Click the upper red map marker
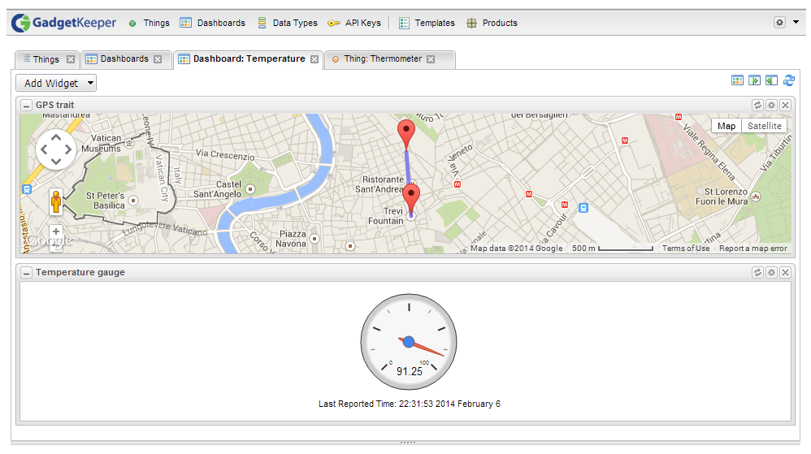 pos(406,133)
